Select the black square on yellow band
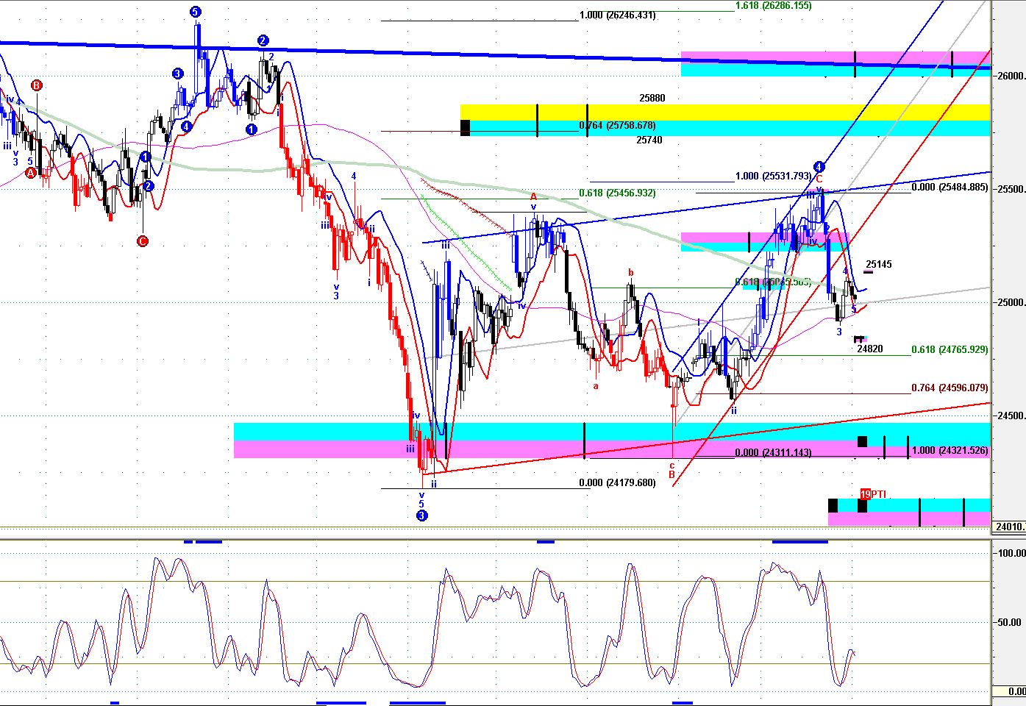This screenshot has height=706, width=1026. point(465,127)
